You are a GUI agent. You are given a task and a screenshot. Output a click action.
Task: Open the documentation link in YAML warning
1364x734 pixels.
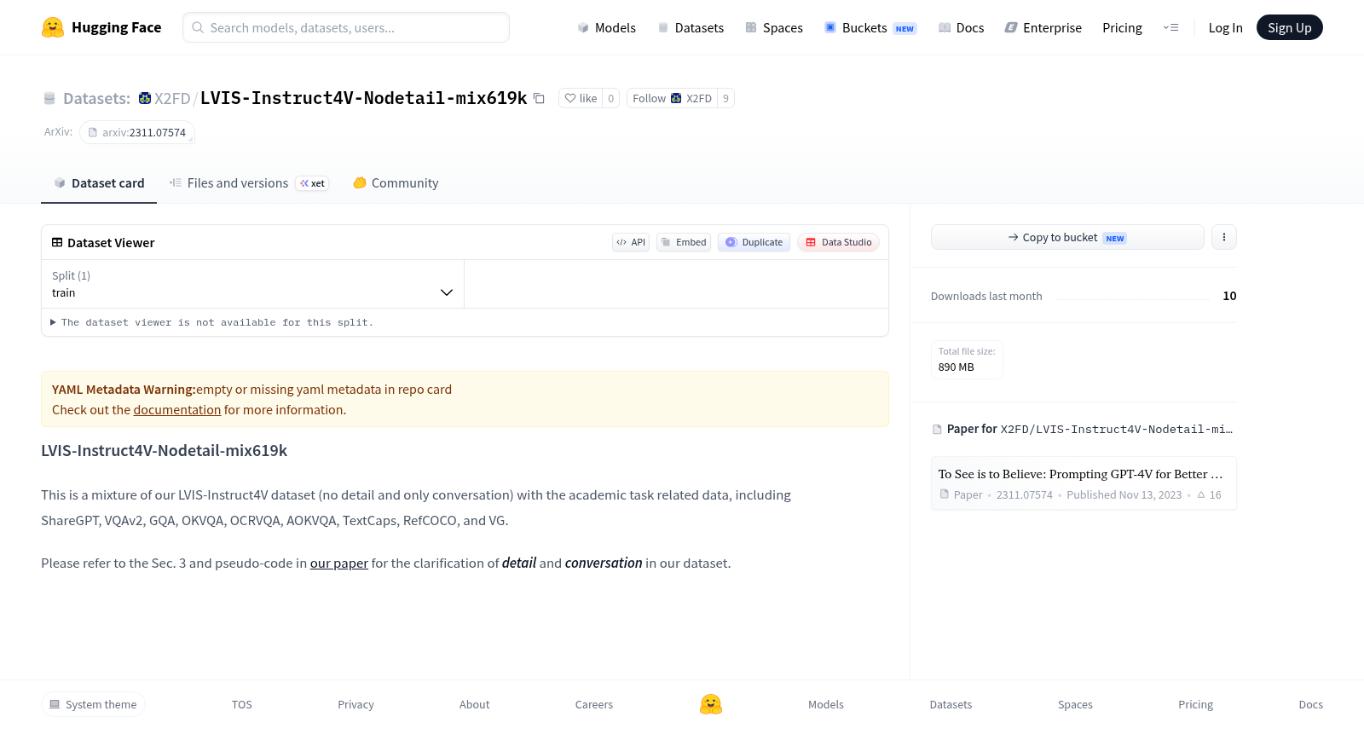point(177,409)
